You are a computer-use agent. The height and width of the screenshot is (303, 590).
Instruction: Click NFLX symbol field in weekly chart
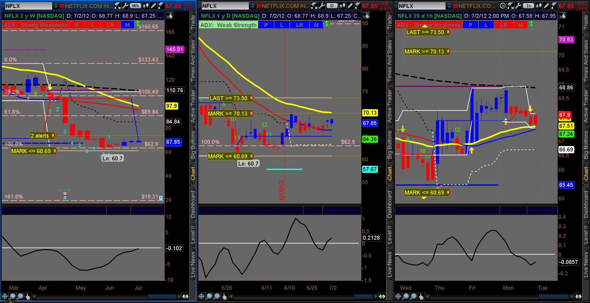[28, 6]
